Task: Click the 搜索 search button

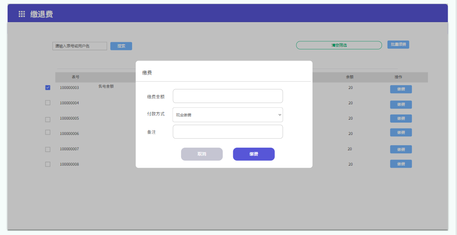Action: point(121,46)
